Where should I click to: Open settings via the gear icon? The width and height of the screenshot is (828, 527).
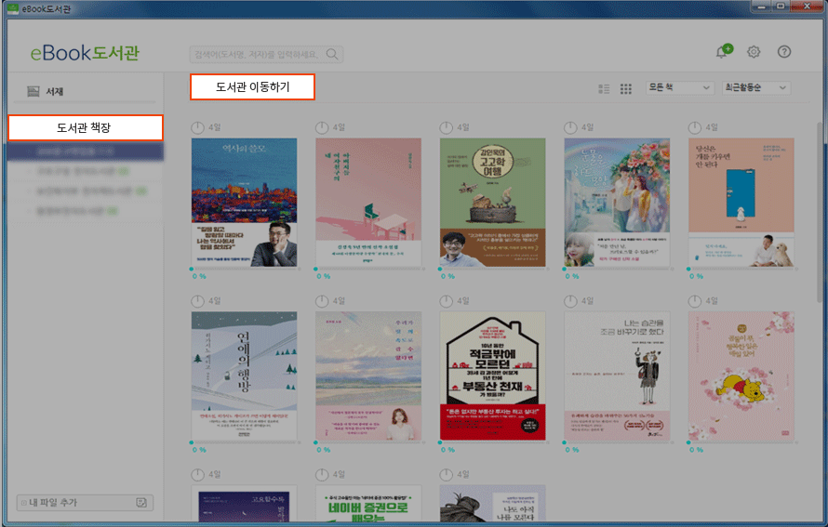754,52
